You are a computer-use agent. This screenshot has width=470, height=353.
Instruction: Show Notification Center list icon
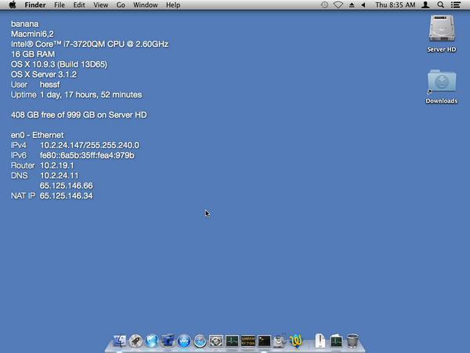tap(456, 5)
